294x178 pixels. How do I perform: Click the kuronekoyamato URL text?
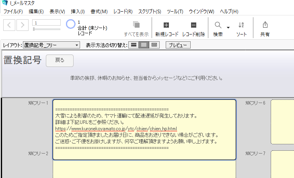(116, 129)
